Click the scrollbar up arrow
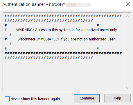Viewport: 133px width, 105px height. [127, 16]
